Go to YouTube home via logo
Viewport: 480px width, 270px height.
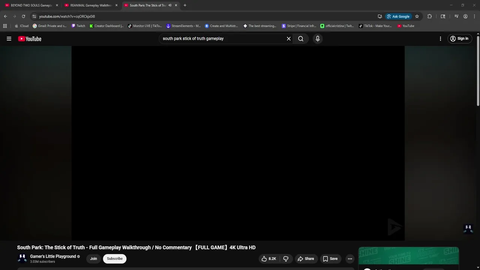click(x=30, y=39)
